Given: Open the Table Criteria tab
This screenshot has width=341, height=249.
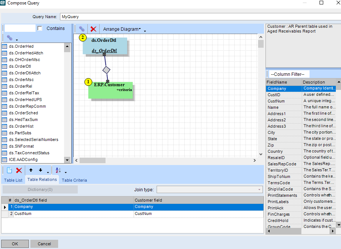Looking at the screenshot, I should coord(74,180).
